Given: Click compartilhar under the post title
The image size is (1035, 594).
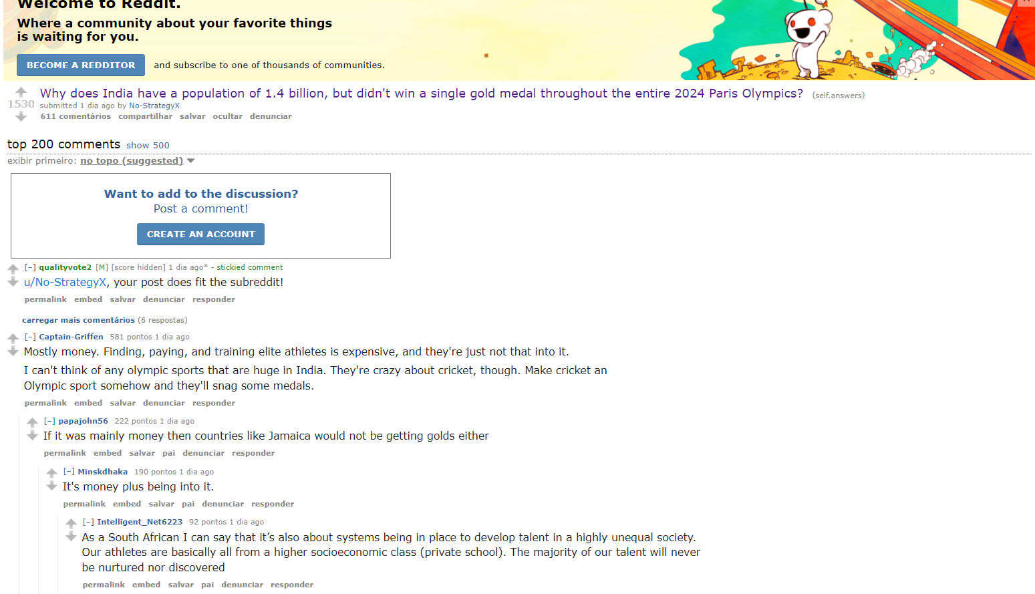Looking at the screenshot, I should (x=146, y=116).
